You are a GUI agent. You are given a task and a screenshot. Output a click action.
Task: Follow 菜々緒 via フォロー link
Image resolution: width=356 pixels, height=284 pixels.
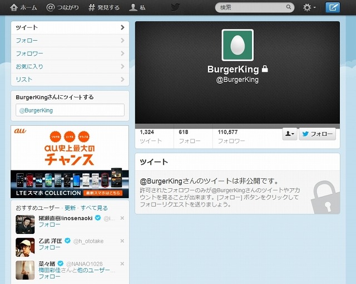pos(50,277)
